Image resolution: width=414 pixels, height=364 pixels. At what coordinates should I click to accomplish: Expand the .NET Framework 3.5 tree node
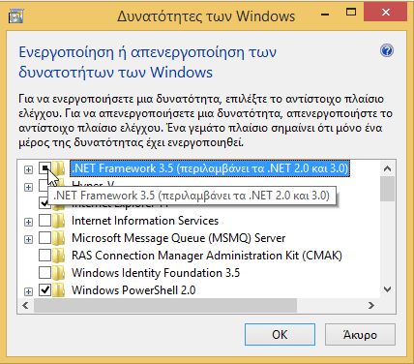(28, 169)
